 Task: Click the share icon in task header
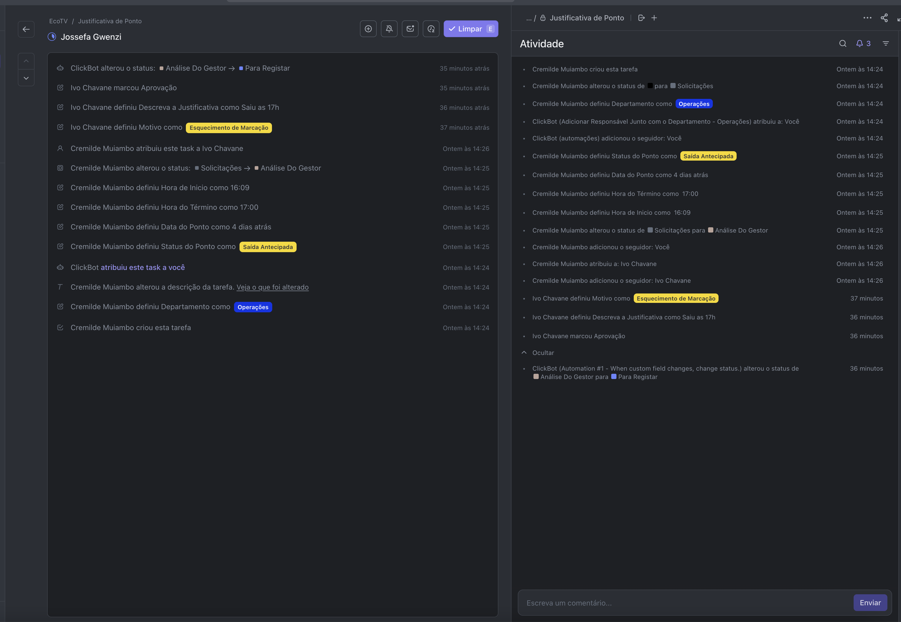point(884,18)
